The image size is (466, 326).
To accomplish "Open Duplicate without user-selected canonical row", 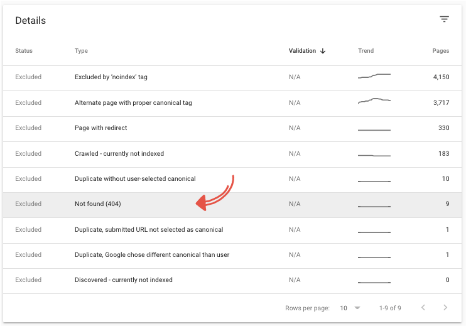I will pyautogui.click(x=135, y=179).
